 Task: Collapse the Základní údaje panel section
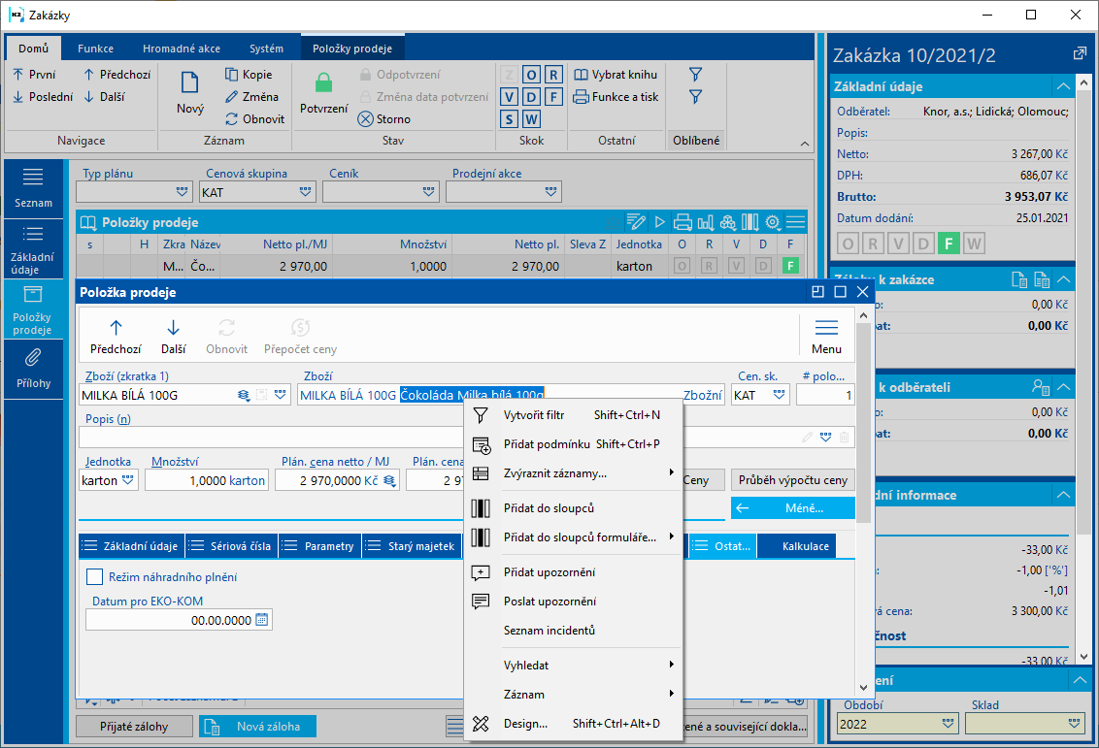pyautogui.click(x=1063, y=86)
